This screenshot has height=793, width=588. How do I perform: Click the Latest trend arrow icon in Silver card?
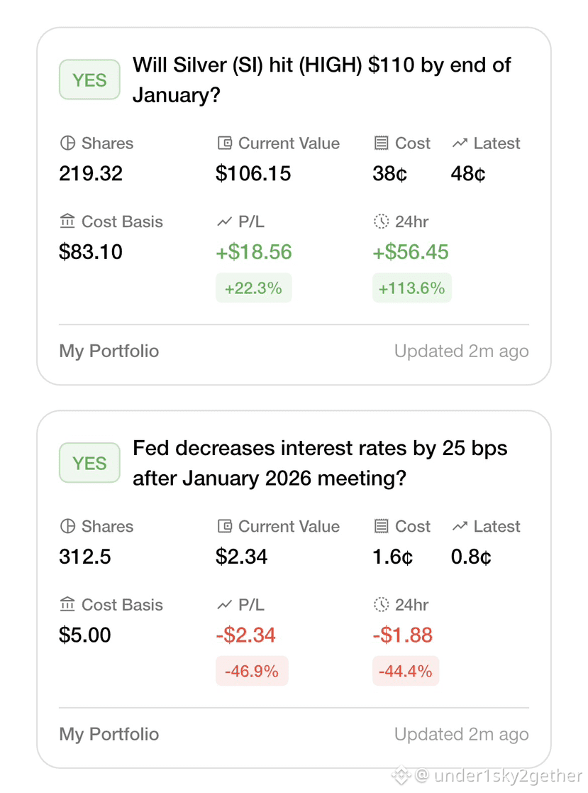pyautogui.click(x=460, y=143)
